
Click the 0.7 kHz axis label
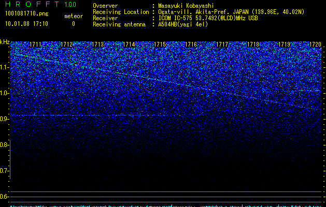[4, 171]
